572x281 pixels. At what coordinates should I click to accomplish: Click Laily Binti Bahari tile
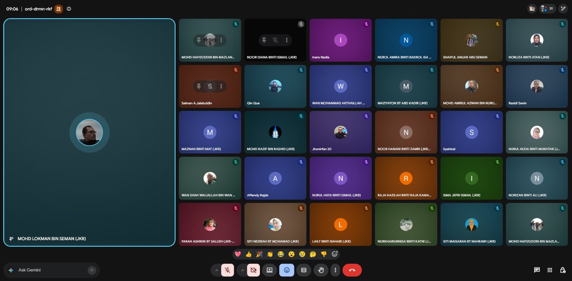pos(340,225)
